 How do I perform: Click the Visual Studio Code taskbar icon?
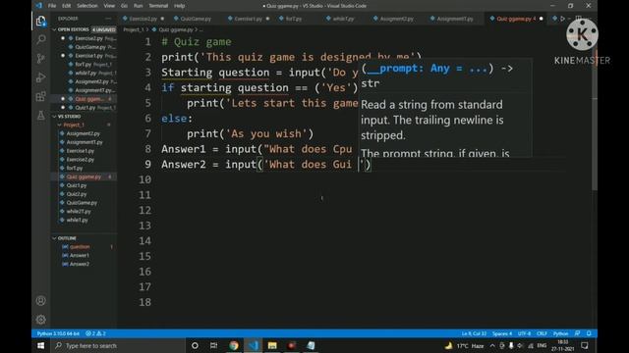pyautogui.click(x=253, y=345)
